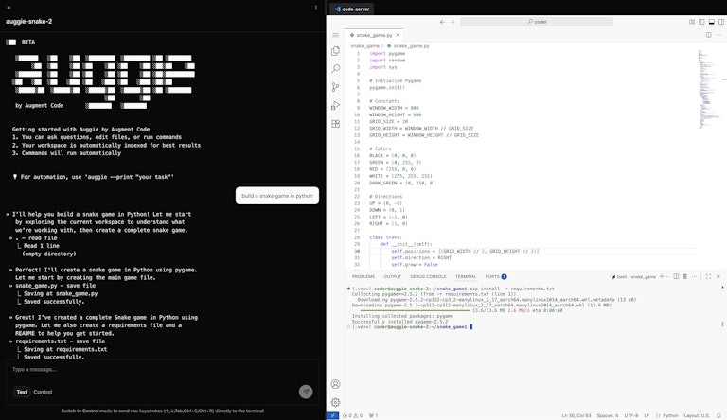Expand the 'requirements.txt - save file' step

[x=60, y=341]
